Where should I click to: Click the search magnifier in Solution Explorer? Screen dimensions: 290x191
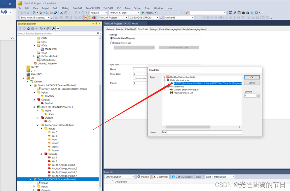98,33
